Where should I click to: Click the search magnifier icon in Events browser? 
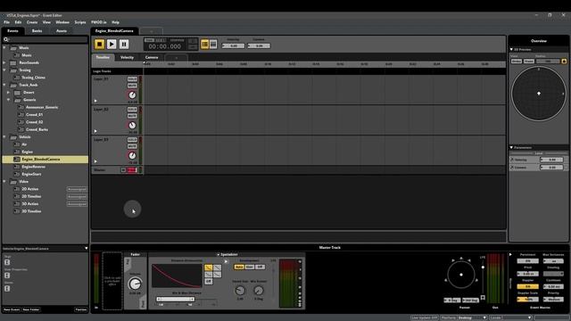[6, 39]
